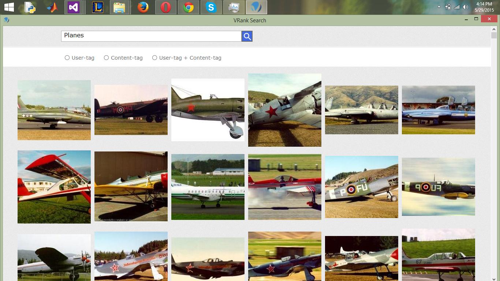The height and width of the screenshot is (281, 500).
Task: Open League of Legends taskbar icon
Action: [97, 7]
